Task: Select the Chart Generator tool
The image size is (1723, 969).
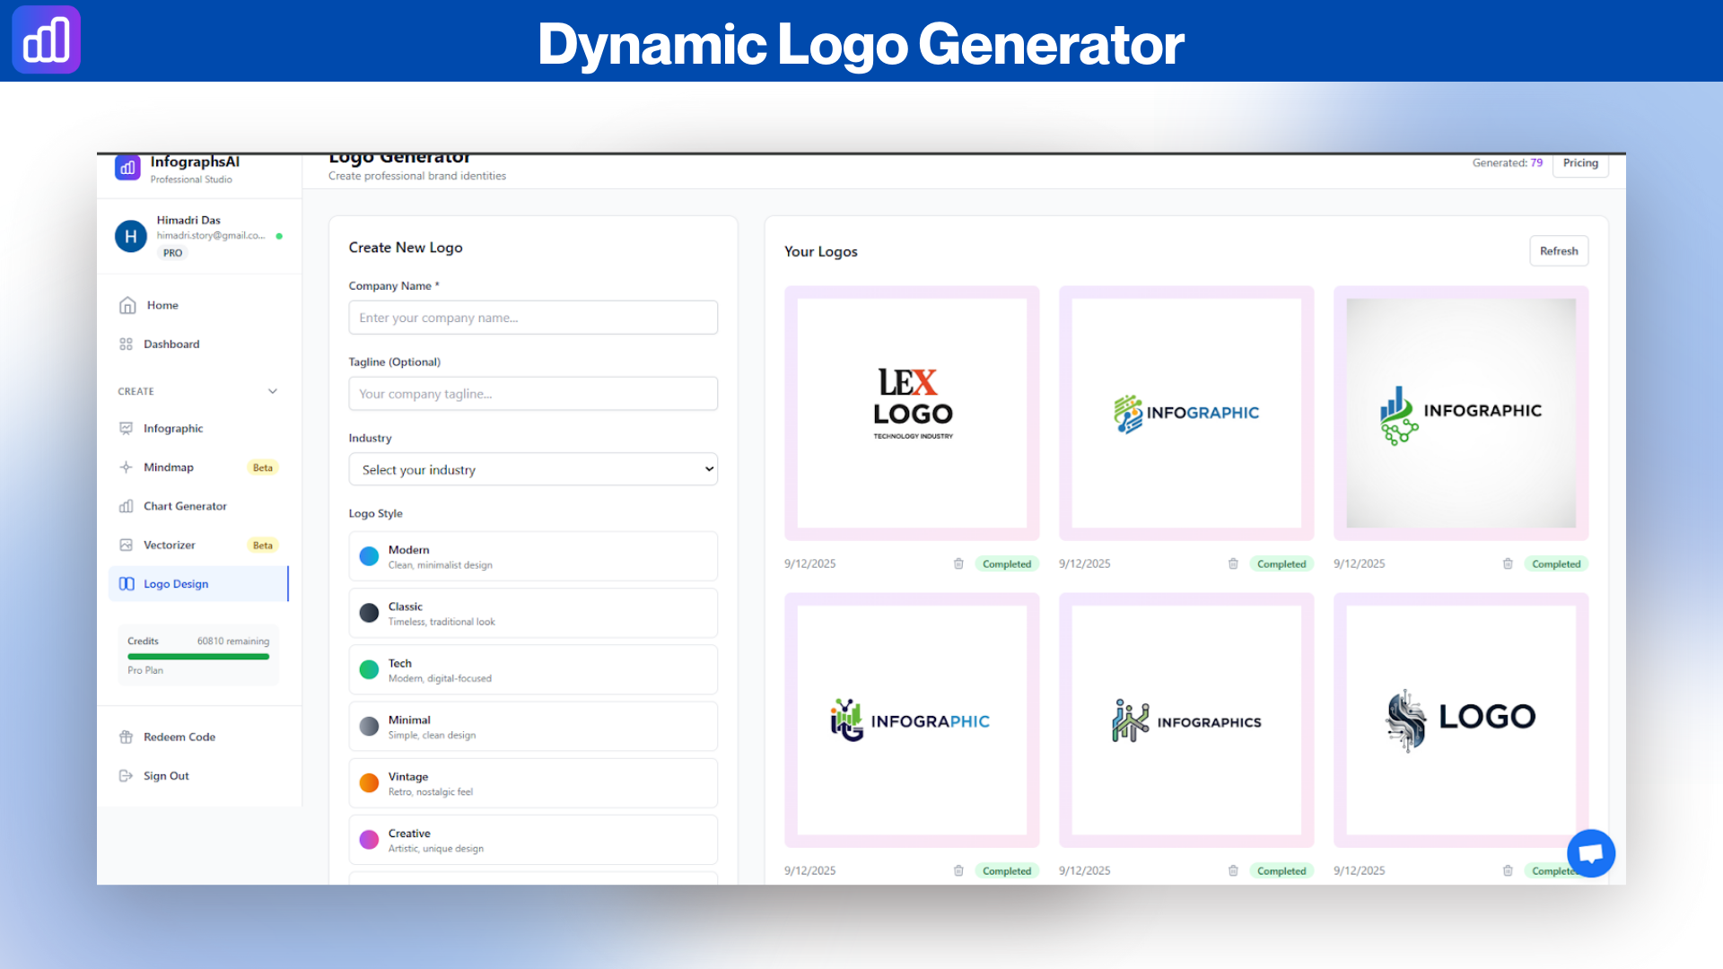Action: pos(185,506)
